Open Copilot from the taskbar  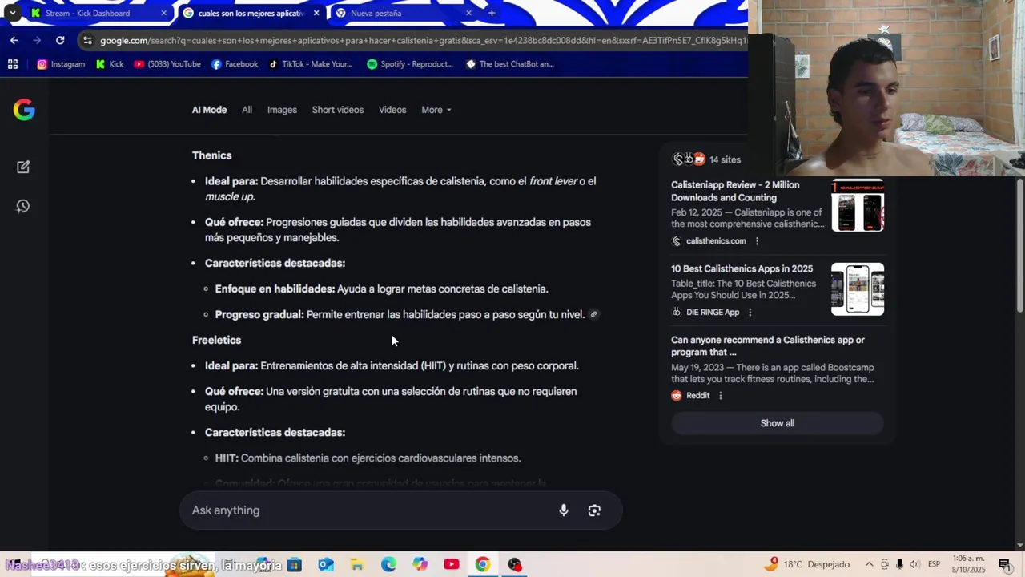click(420, 565)
